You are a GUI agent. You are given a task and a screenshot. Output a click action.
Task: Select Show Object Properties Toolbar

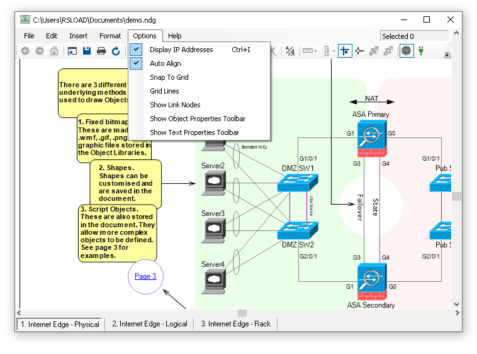click(x=198, y=119)
